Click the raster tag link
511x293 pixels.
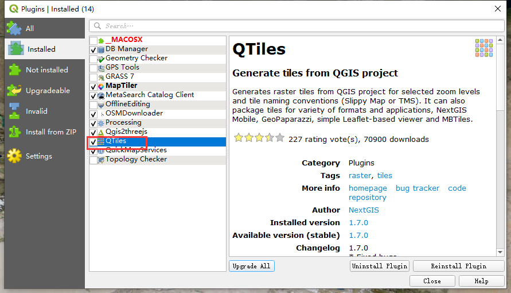point(360,176)
